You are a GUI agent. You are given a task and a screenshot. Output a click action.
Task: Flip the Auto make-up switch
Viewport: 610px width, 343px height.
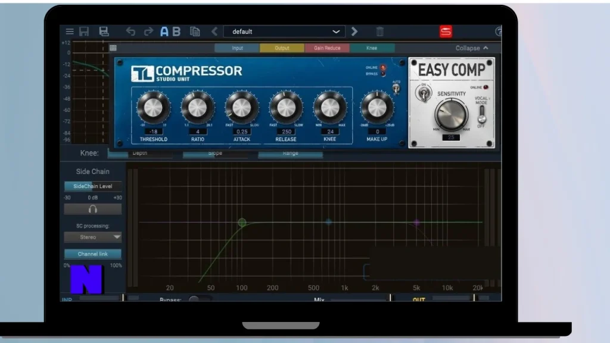pos(396,89)
